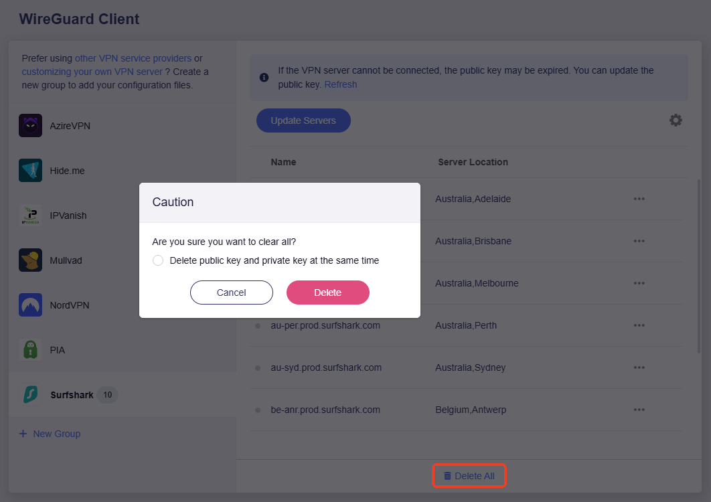
Task: Open more options for Belgium, Antwerp server
Action: pos(639,410)
